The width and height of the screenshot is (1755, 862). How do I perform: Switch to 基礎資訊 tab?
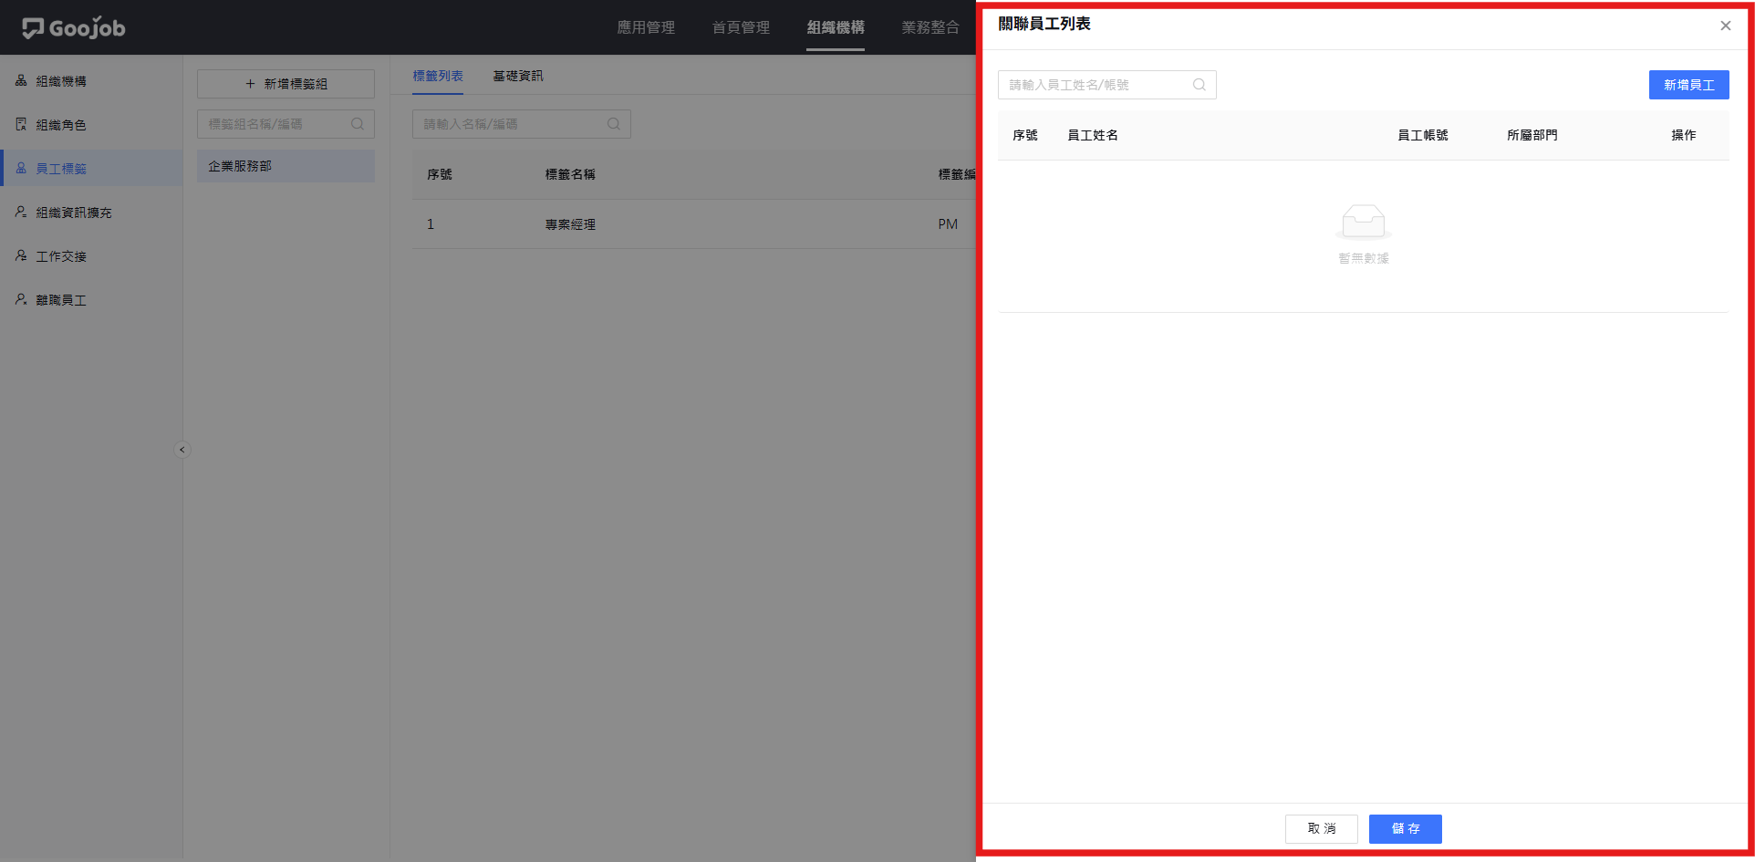tap(518, 76)
